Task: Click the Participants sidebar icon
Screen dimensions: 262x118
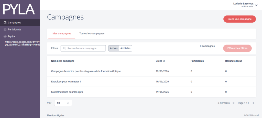Action: click(x=5, y=29)
